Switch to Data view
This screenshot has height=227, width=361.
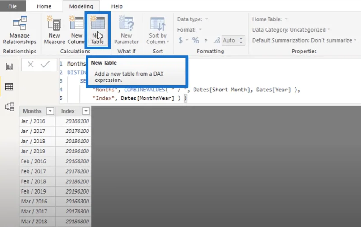9,87
